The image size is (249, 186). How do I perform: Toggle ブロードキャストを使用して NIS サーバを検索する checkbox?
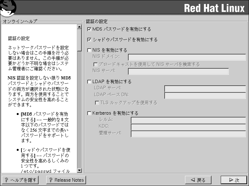pyautogui.click(x=96, y=65)
